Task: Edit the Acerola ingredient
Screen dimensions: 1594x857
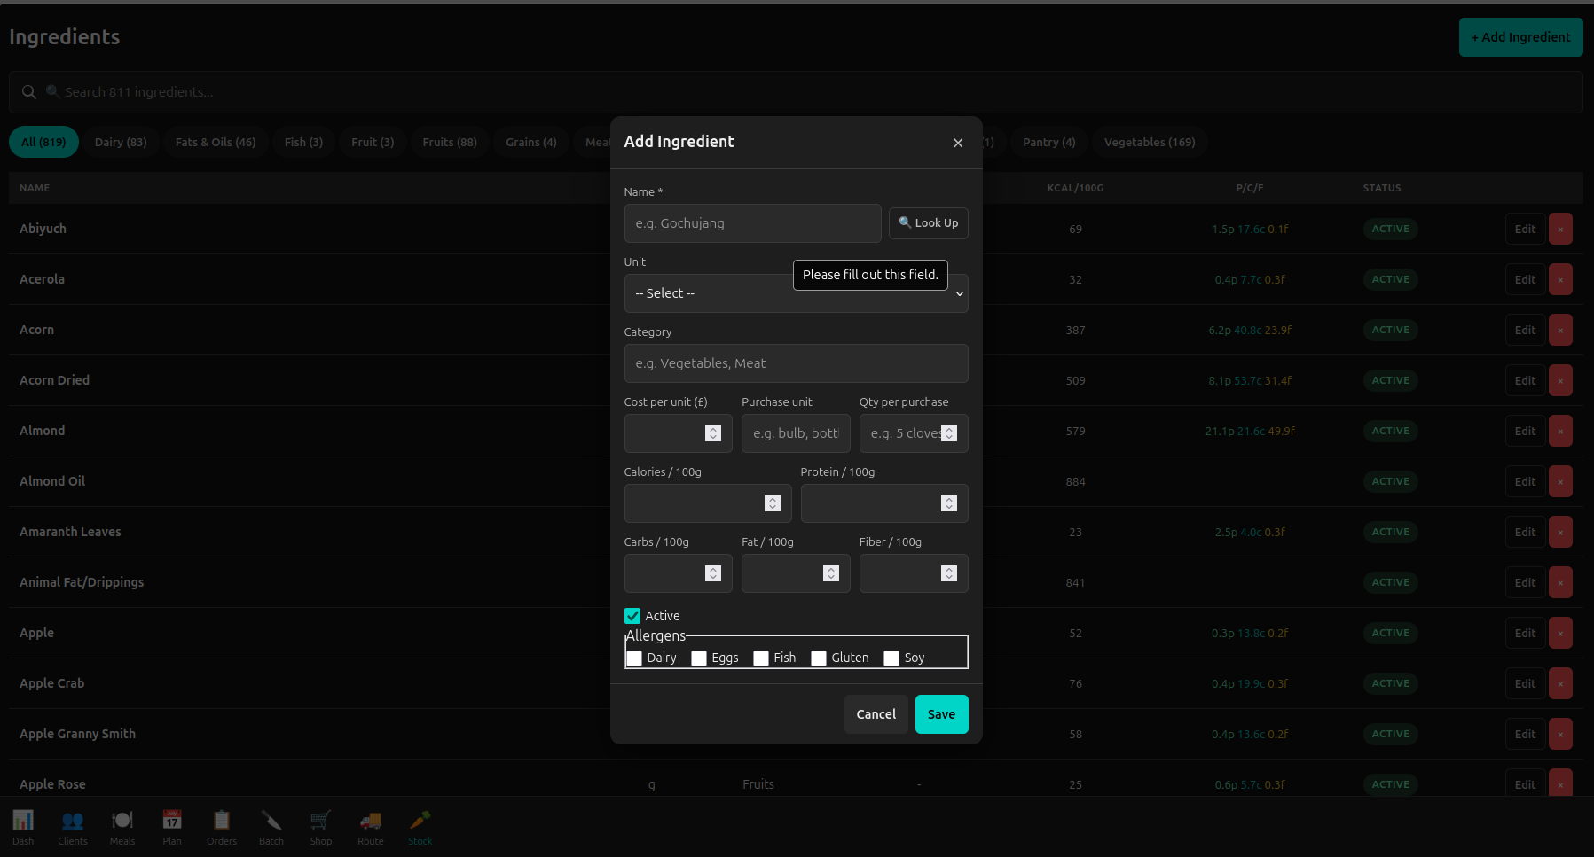Action: (1525, 279)
